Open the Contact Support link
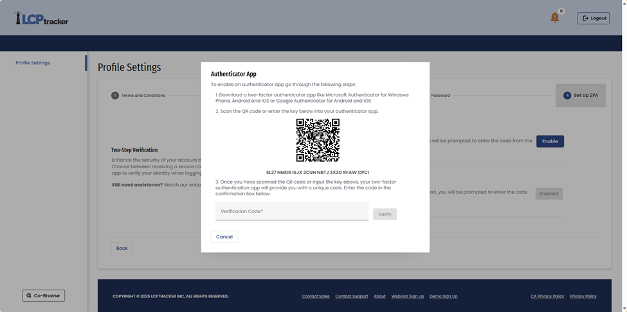This screenshot has width=627, height=312. 352,297
